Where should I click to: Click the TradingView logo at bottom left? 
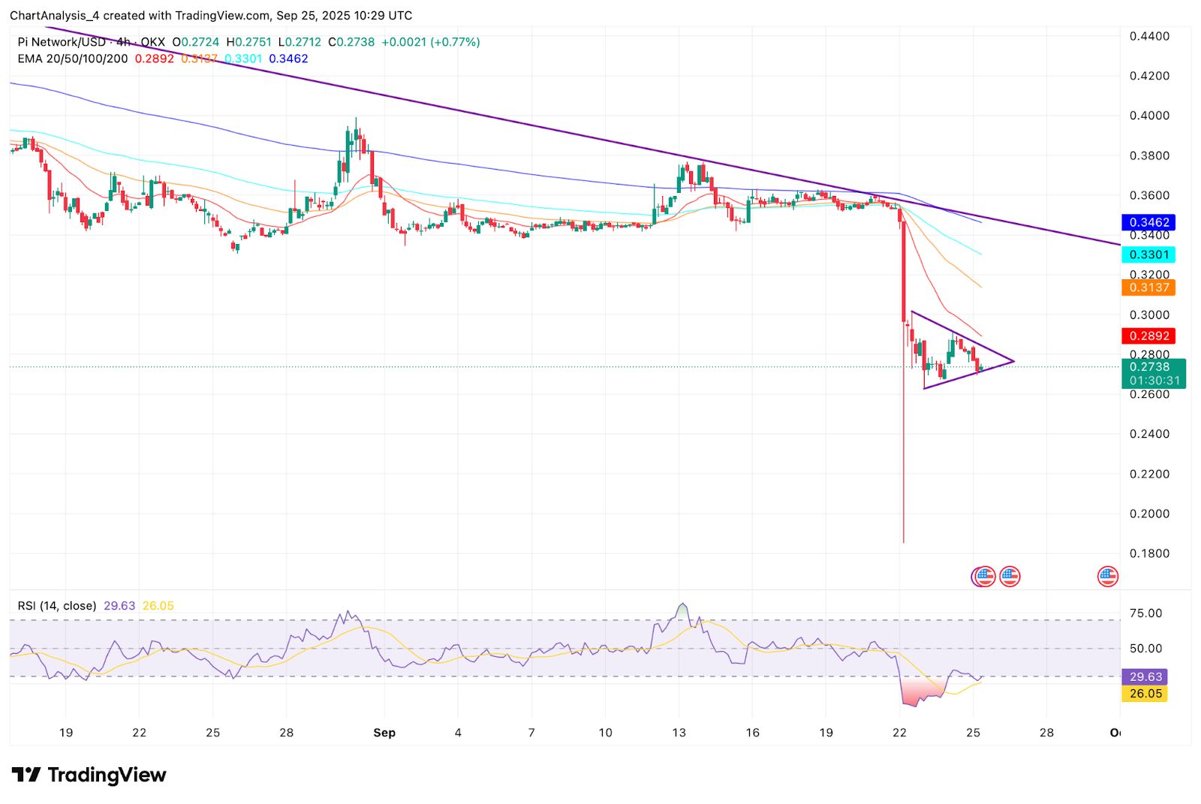pos(89,775)
